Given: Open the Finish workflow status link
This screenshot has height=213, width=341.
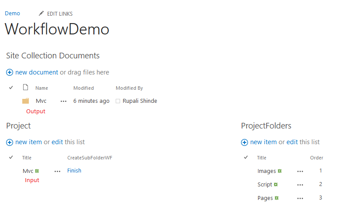Looking at the screenshot, I should click(x=74, y=171).
